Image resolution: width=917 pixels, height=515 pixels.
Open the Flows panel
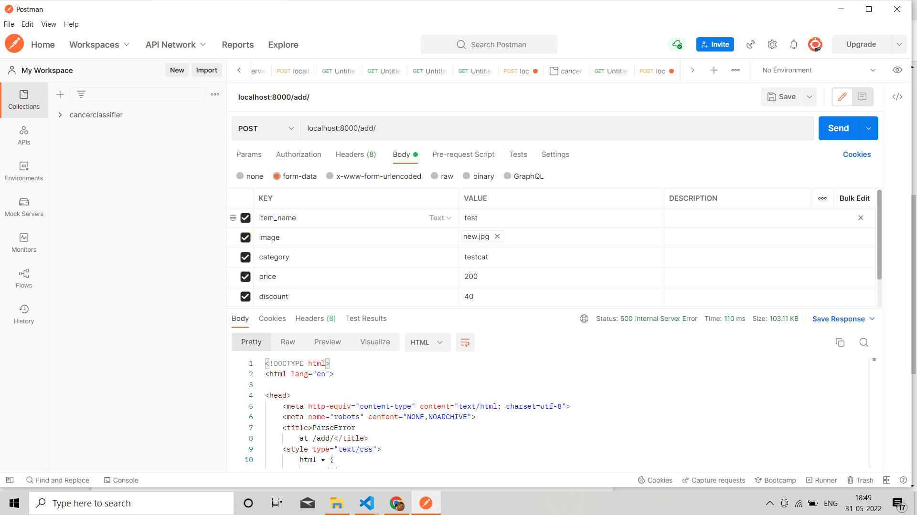(x=24, y=278)
